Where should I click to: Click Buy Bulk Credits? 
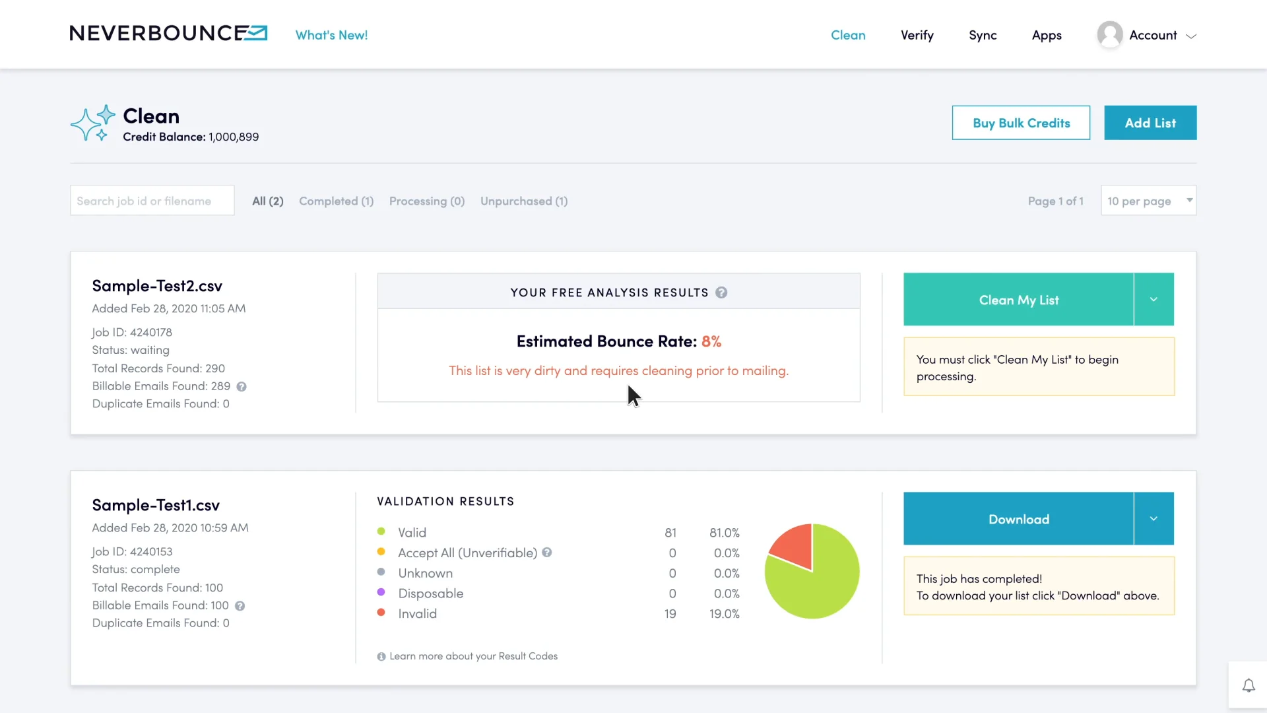click(1021, 123)
